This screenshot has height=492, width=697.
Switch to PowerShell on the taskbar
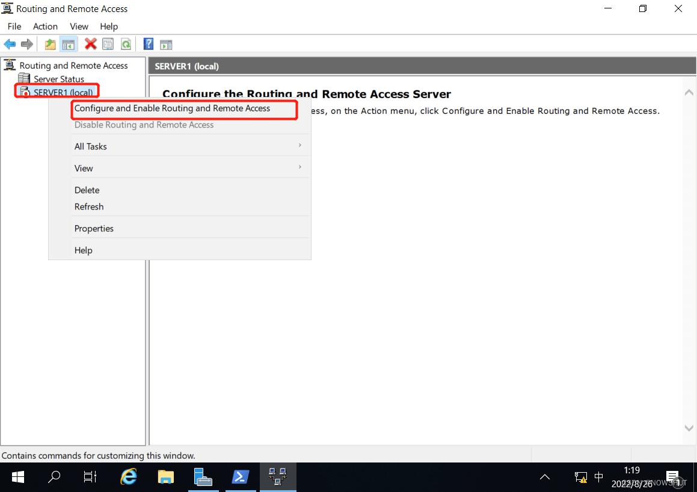pos(241,477)
